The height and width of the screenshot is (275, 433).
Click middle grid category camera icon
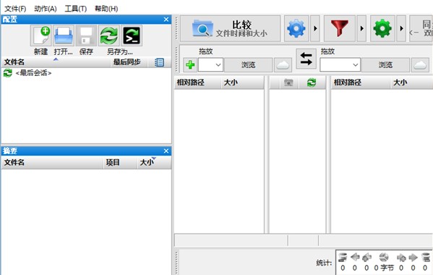coord(288,82)
